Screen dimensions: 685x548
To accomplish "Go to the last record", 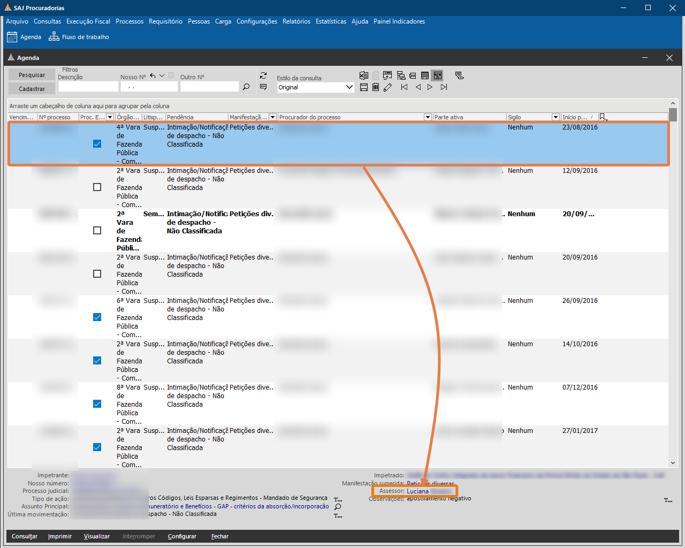I will point(444,87).
